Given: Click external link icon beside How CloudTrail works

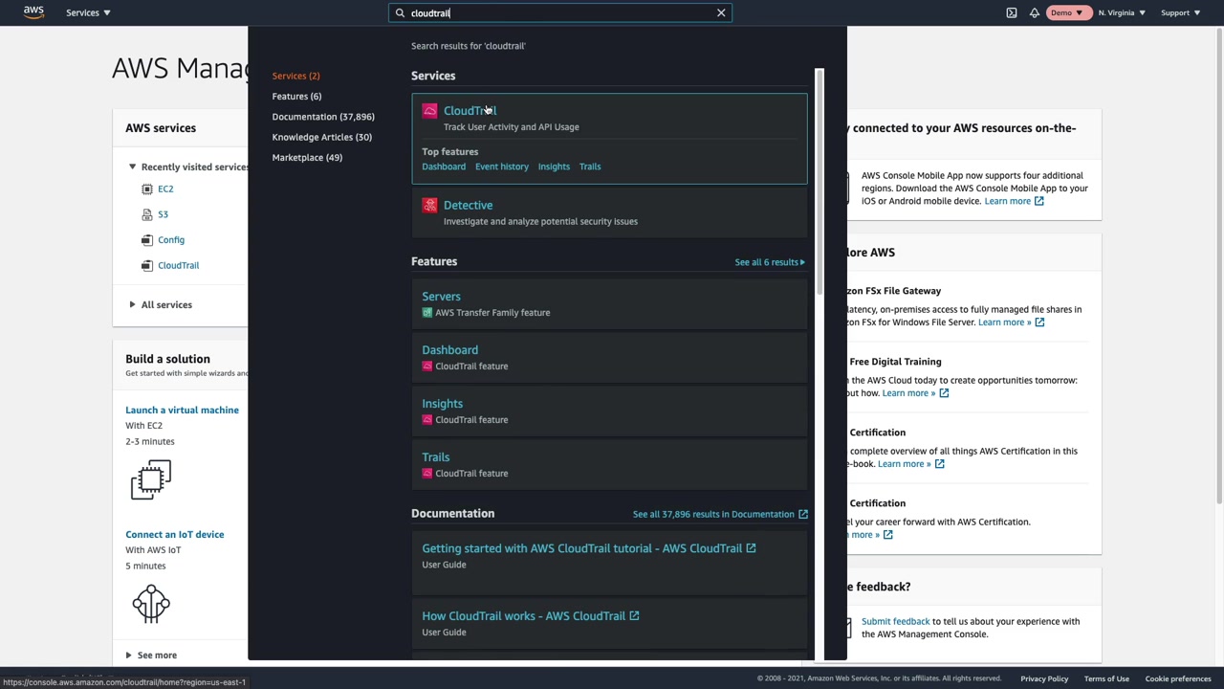Looking at the screenshot, I should coord(634,616).
